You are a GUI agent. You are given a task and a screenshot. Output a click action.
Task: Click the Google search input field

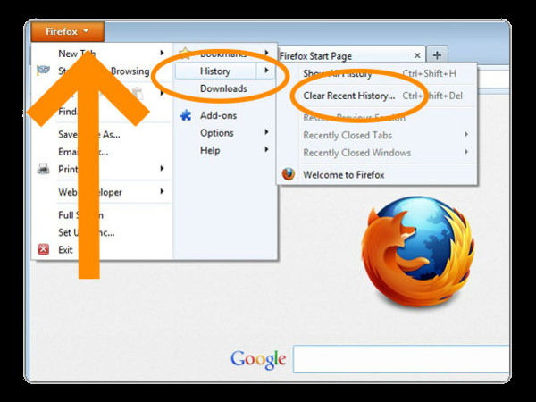tap(401, 359)
